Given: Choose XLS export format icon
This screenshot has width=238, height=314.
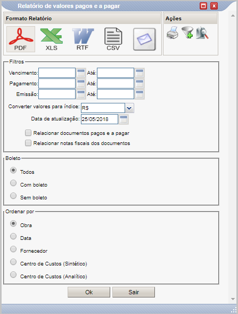Looking at the screenshot, I should pyautogui.click(x=52, y=39).
